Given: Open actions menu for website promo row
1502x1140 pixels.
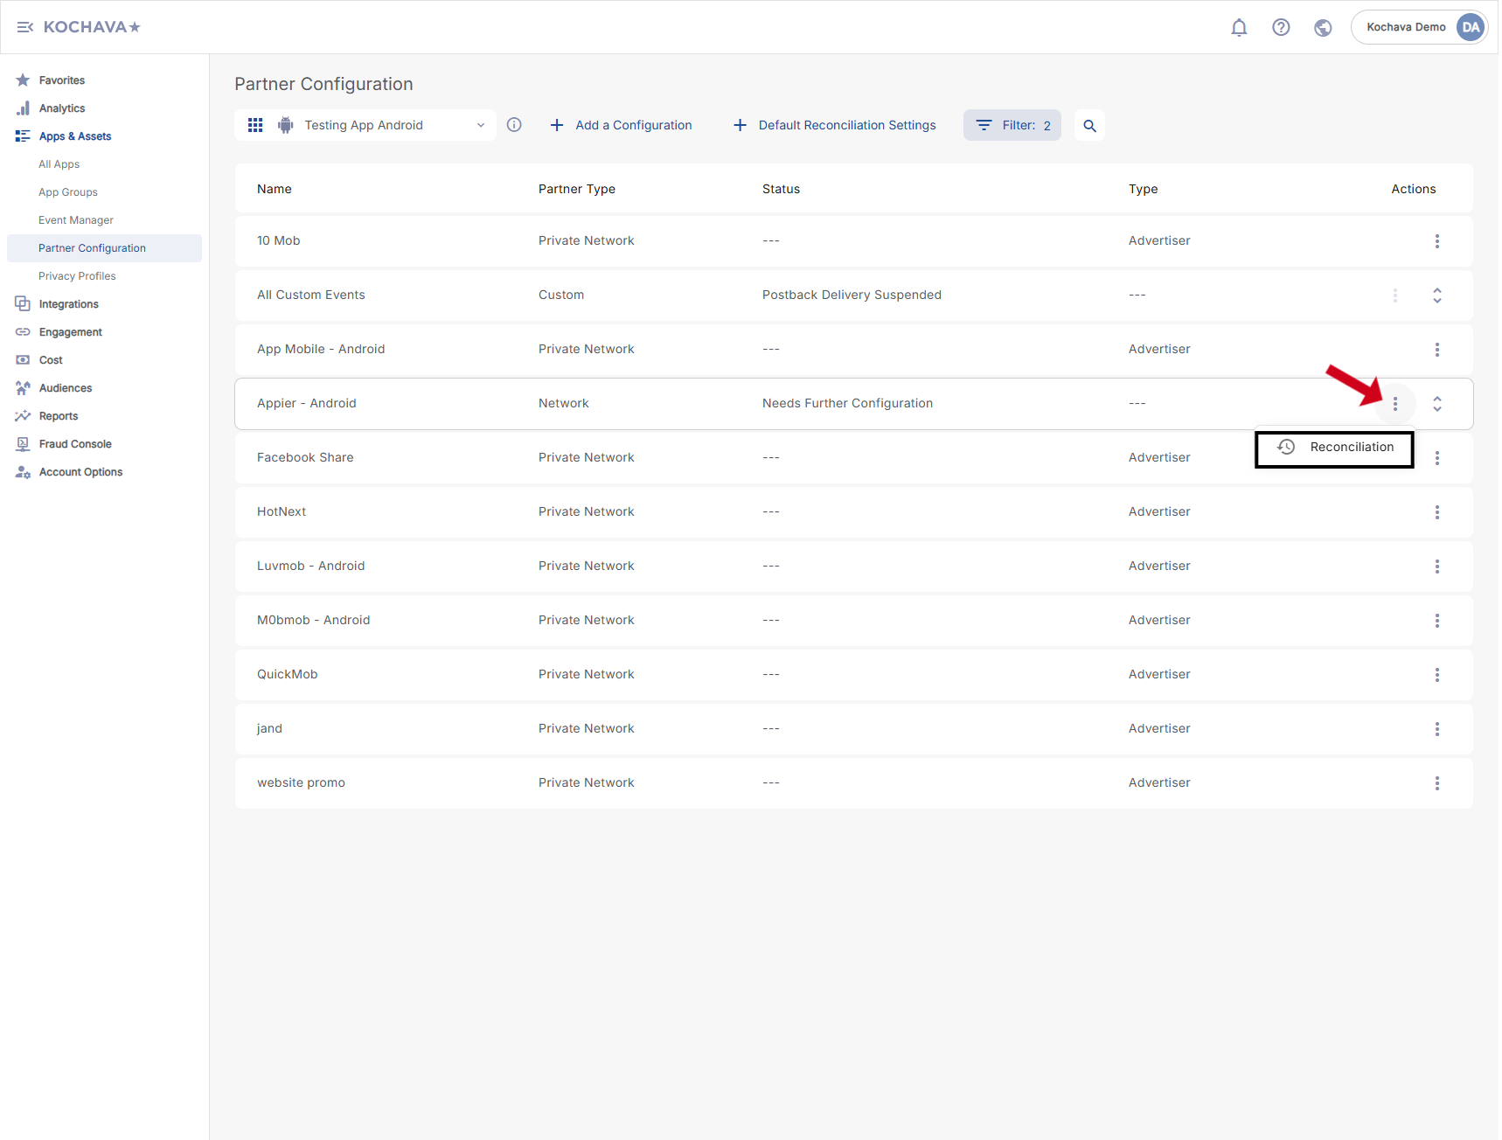Looking at the screenshot, I should 1436,783.
